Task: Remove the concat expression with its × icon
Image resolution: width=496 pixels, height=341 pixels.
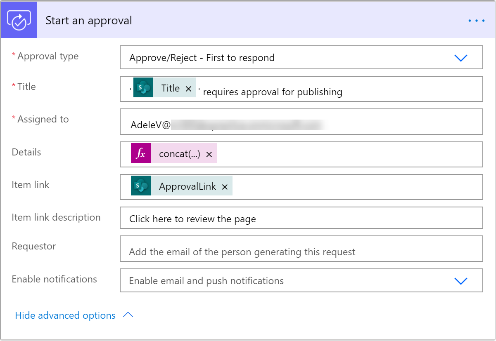Action: 209,153
